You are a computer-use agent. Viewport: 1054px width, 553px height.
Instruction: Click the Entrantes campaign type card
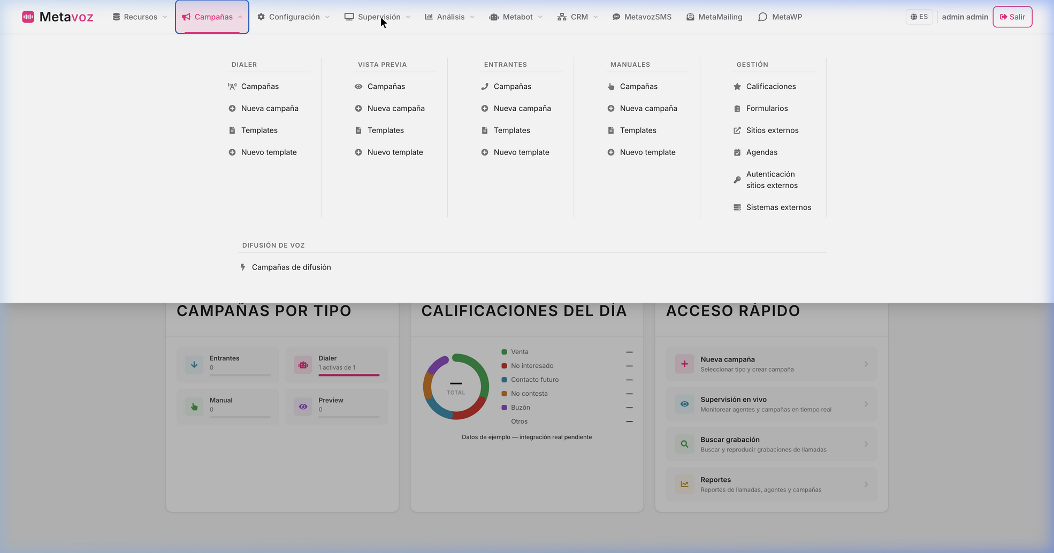(x=228, y=365)
